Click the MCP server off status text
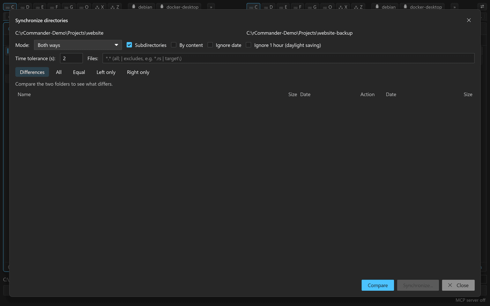The image size is (490, 306). coord(470,300)
